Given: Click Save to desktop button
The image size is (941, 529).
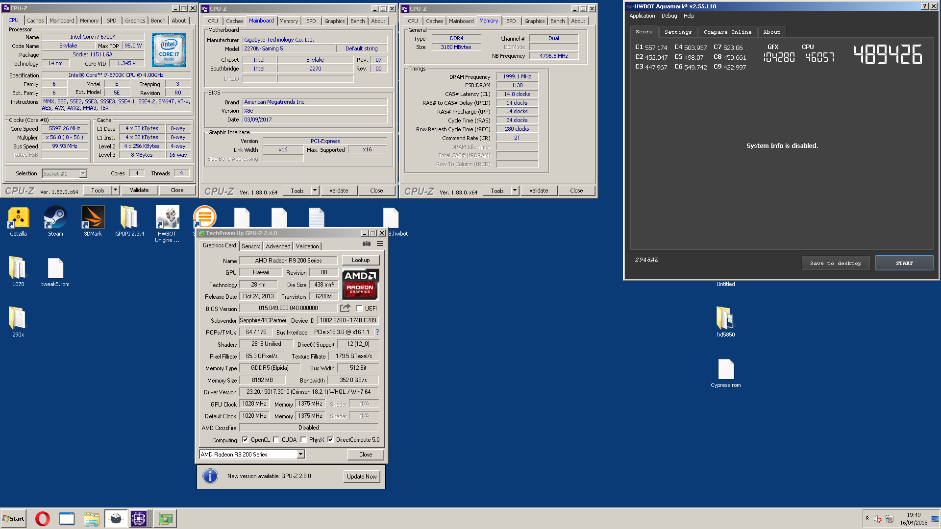Looking at the screenshot, I should (x=836, y=263).
